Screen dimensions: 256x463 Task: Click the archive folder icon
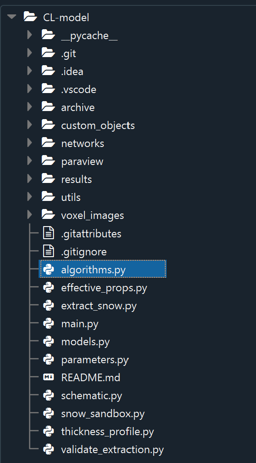pos(49,107)
